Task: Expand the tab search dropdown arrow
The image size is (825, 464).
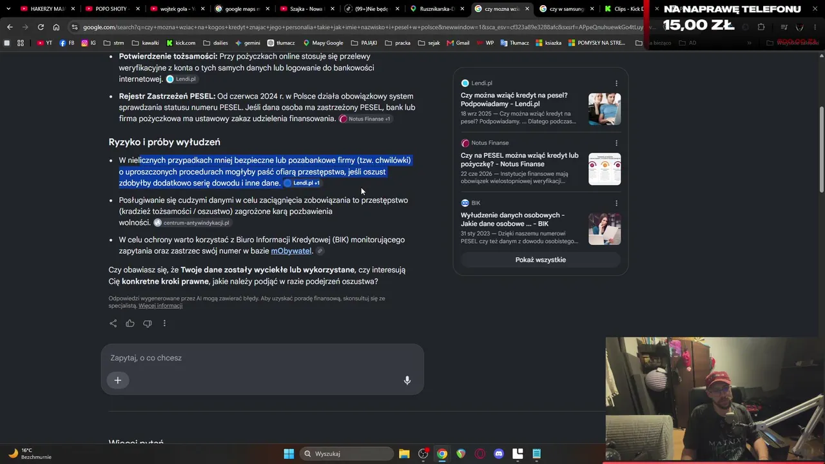Action: tap(8, 9)
